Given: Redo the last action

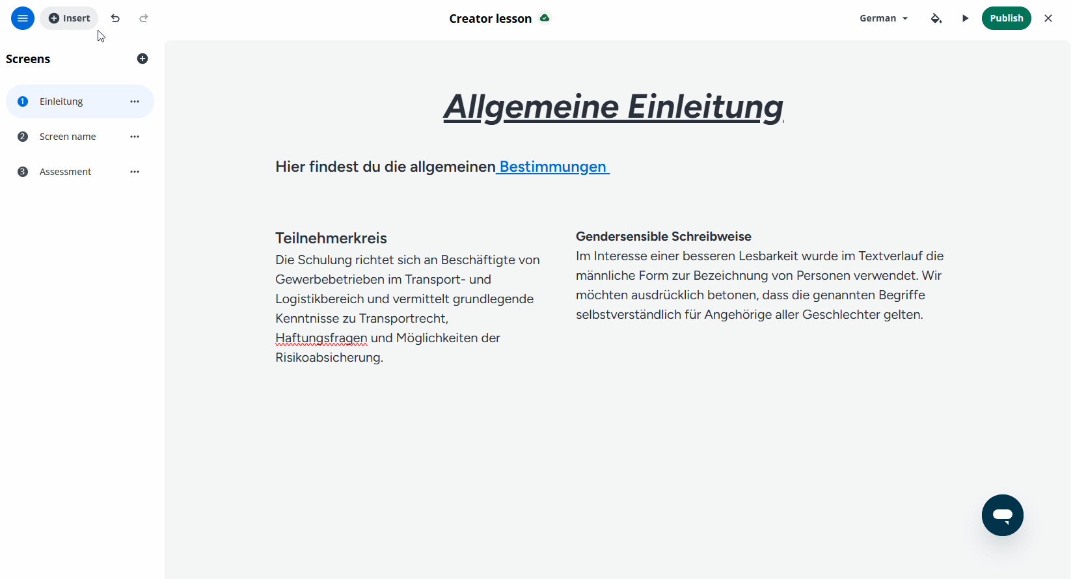Looking at the screenshot, I should point(144,18).
